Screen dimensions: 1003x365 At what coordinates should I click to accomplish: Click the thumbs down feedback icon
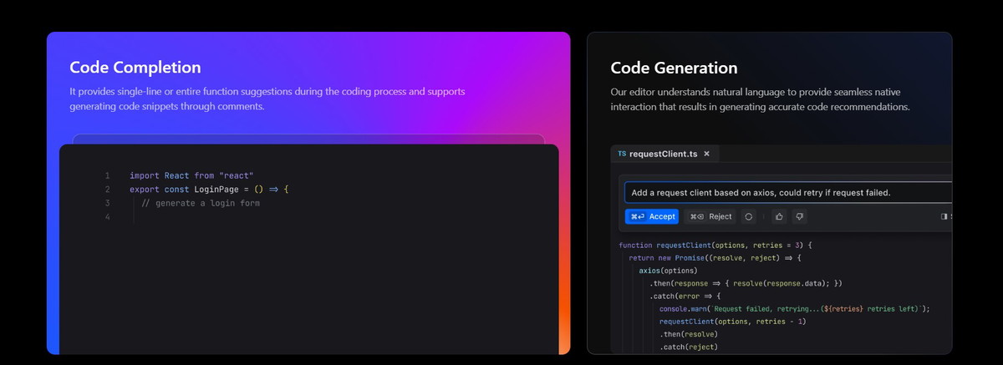pos(799,216)
